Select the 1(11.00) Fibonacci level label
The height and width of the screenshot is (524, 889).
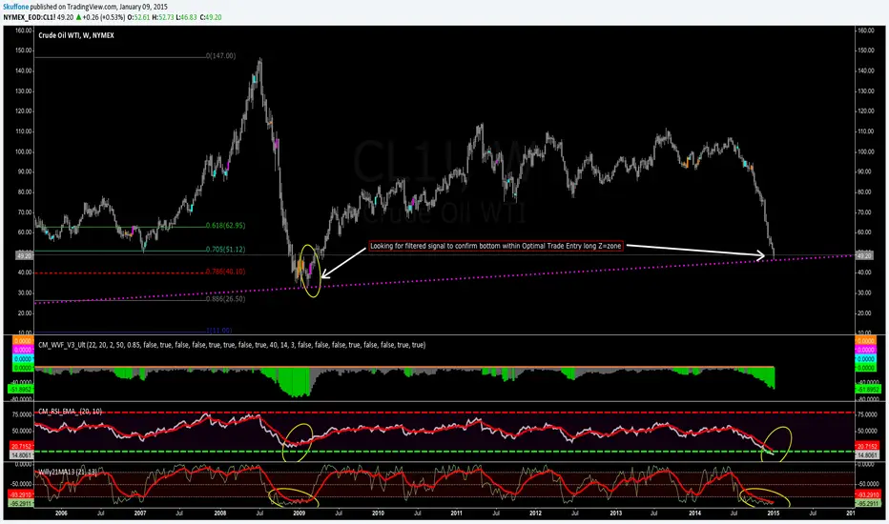click(218, 331)
